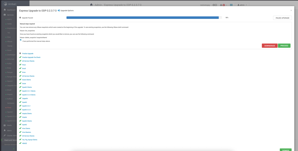Image resolution: width=298 pixels, height=151 pixels.
Task: Open Druid group in upgrade list
Action: [x=24, y=68]
